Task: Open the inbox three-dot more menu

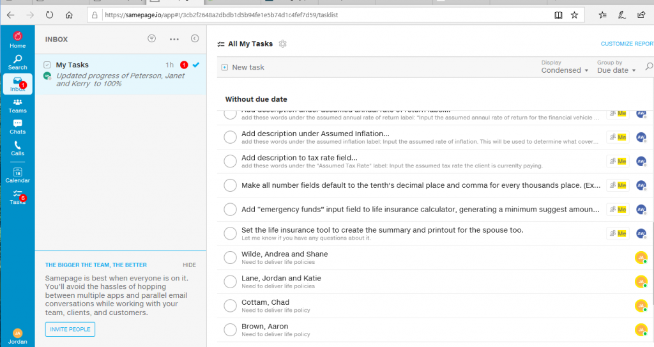Action: tap(174, 39)
